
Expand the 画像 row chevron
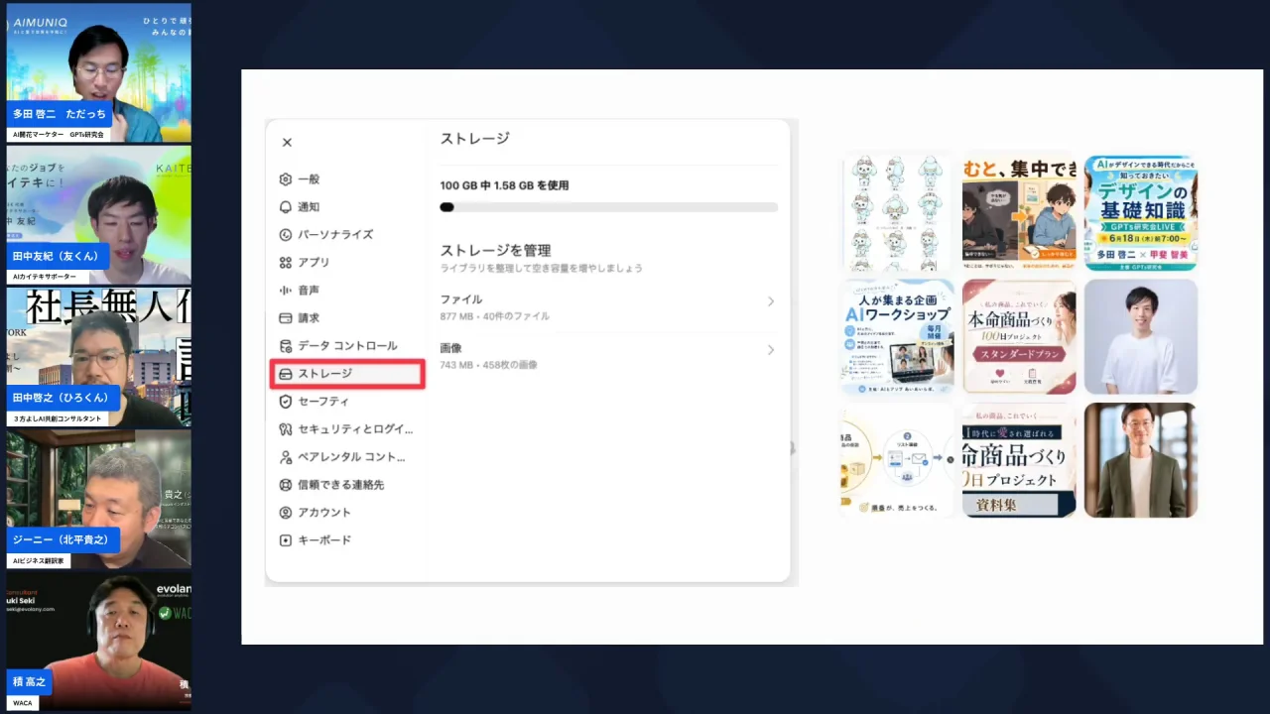click(771, 350)
